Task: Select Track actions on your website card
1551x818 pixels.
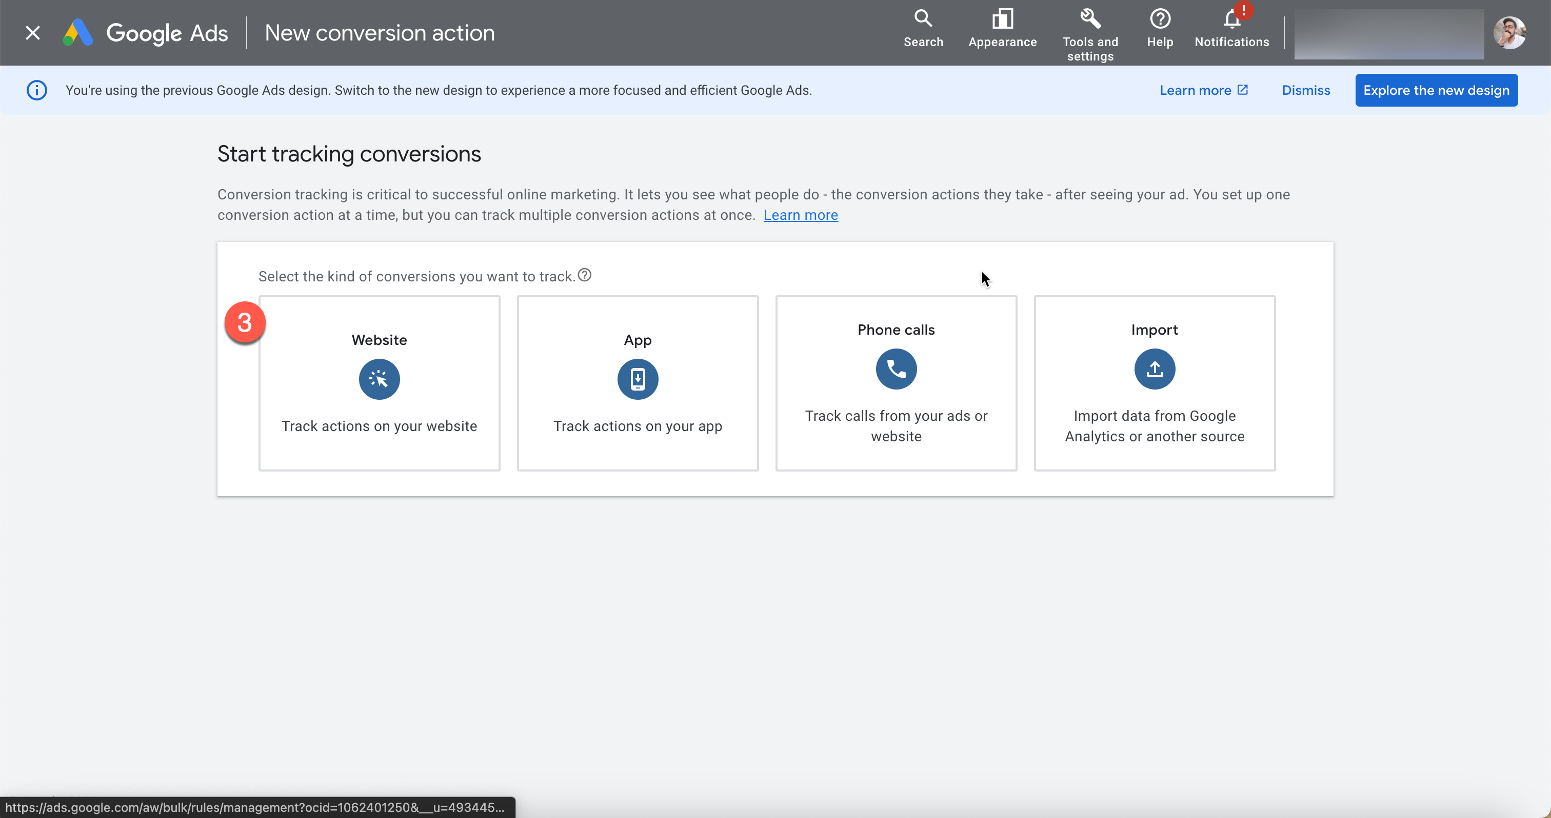Action: [x=380, y=426]
